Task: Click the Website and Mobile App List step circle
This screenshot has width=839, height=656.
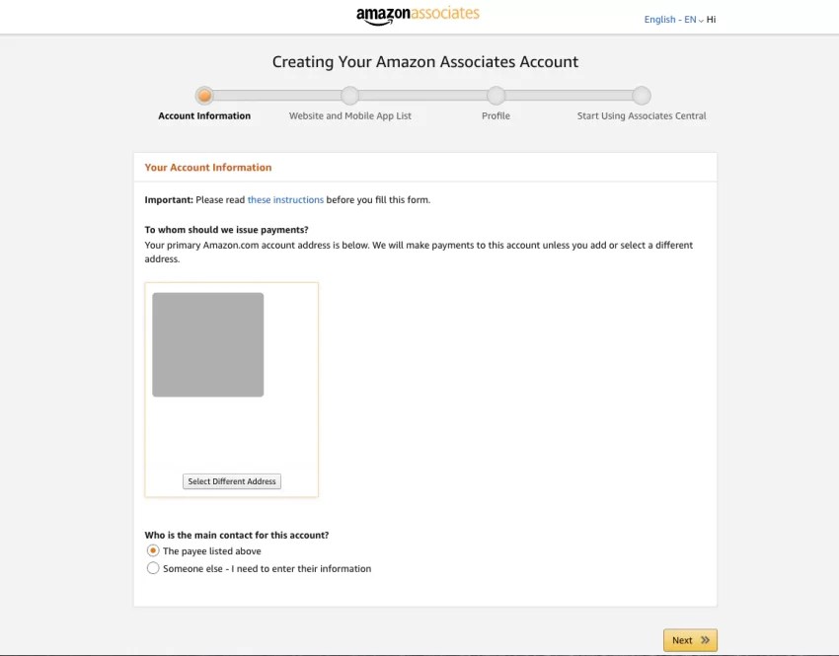Action: [x=350, y=96]
